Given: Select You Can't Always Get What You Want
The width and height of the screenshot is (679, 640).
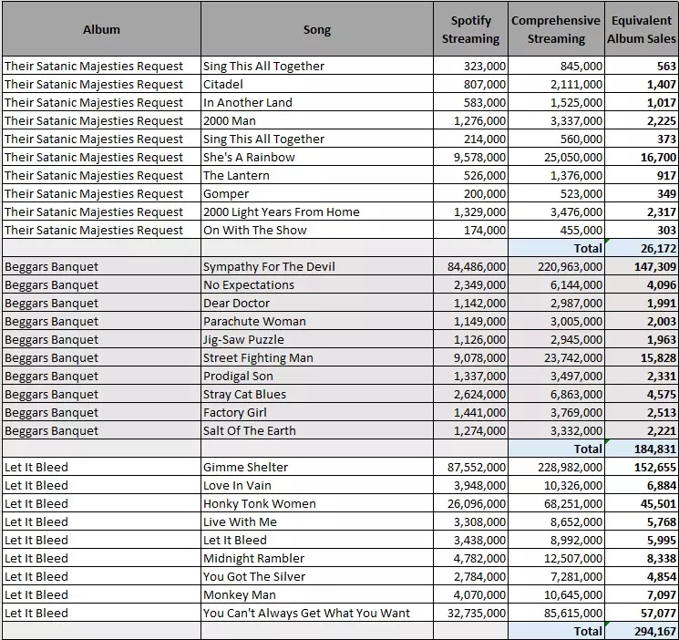Looking at the screenshot, I should pyautogui.click(x=317, y=613).
